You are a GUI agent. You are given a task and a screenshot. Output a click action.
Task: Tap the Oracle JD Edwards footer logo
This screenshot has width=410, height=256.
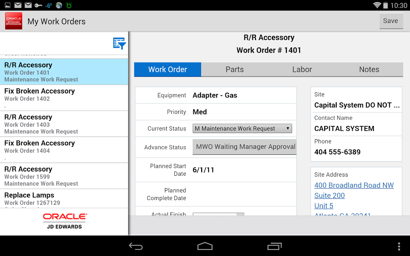[65, 221]
